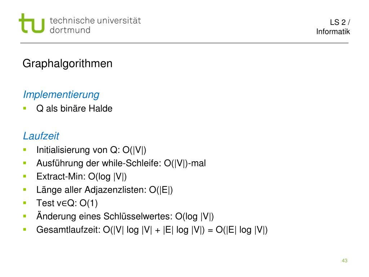Click the bullet before Länge aller Adjazenzlisten
The width and height of the screenshot is (369, 277).
(x=25, y=189)
